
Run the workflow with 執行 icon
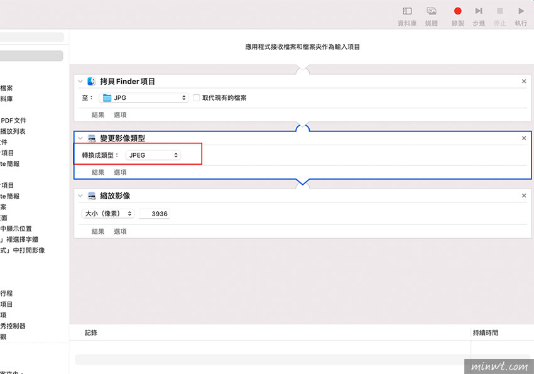click(521, 11)
